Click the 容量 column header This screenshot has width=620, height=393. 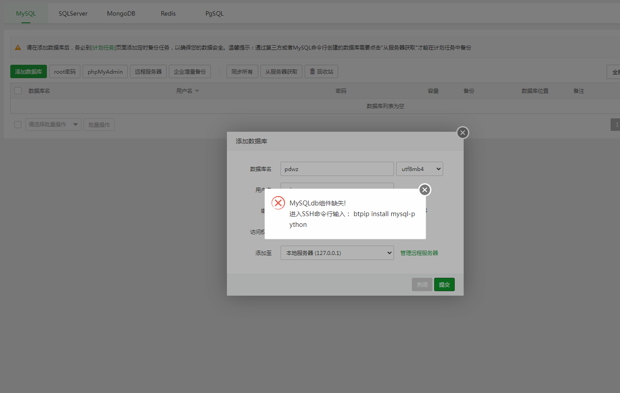click(x=433, y=91)
